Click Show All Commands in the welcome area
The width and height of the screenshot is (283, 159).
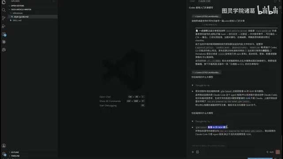(110, 101)
